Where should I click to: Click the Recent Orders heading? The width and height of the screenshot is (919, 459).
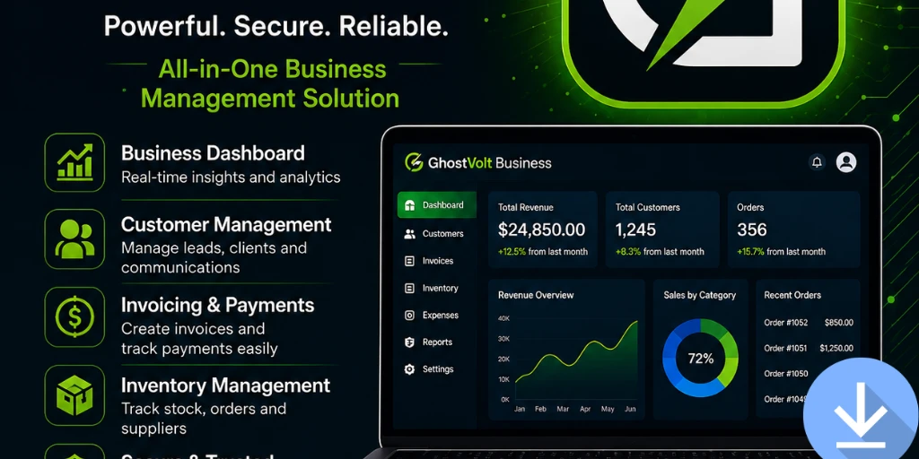click(792, 295)
